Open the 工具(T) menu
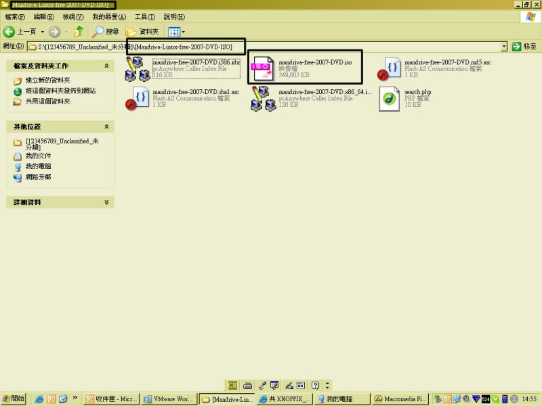 pyautogui.click(x=145, y=16)
